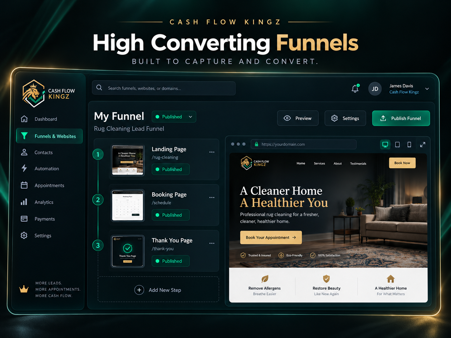
Task: Click the Trusted & Insured badge icon
Action: (x=243, y=255)
